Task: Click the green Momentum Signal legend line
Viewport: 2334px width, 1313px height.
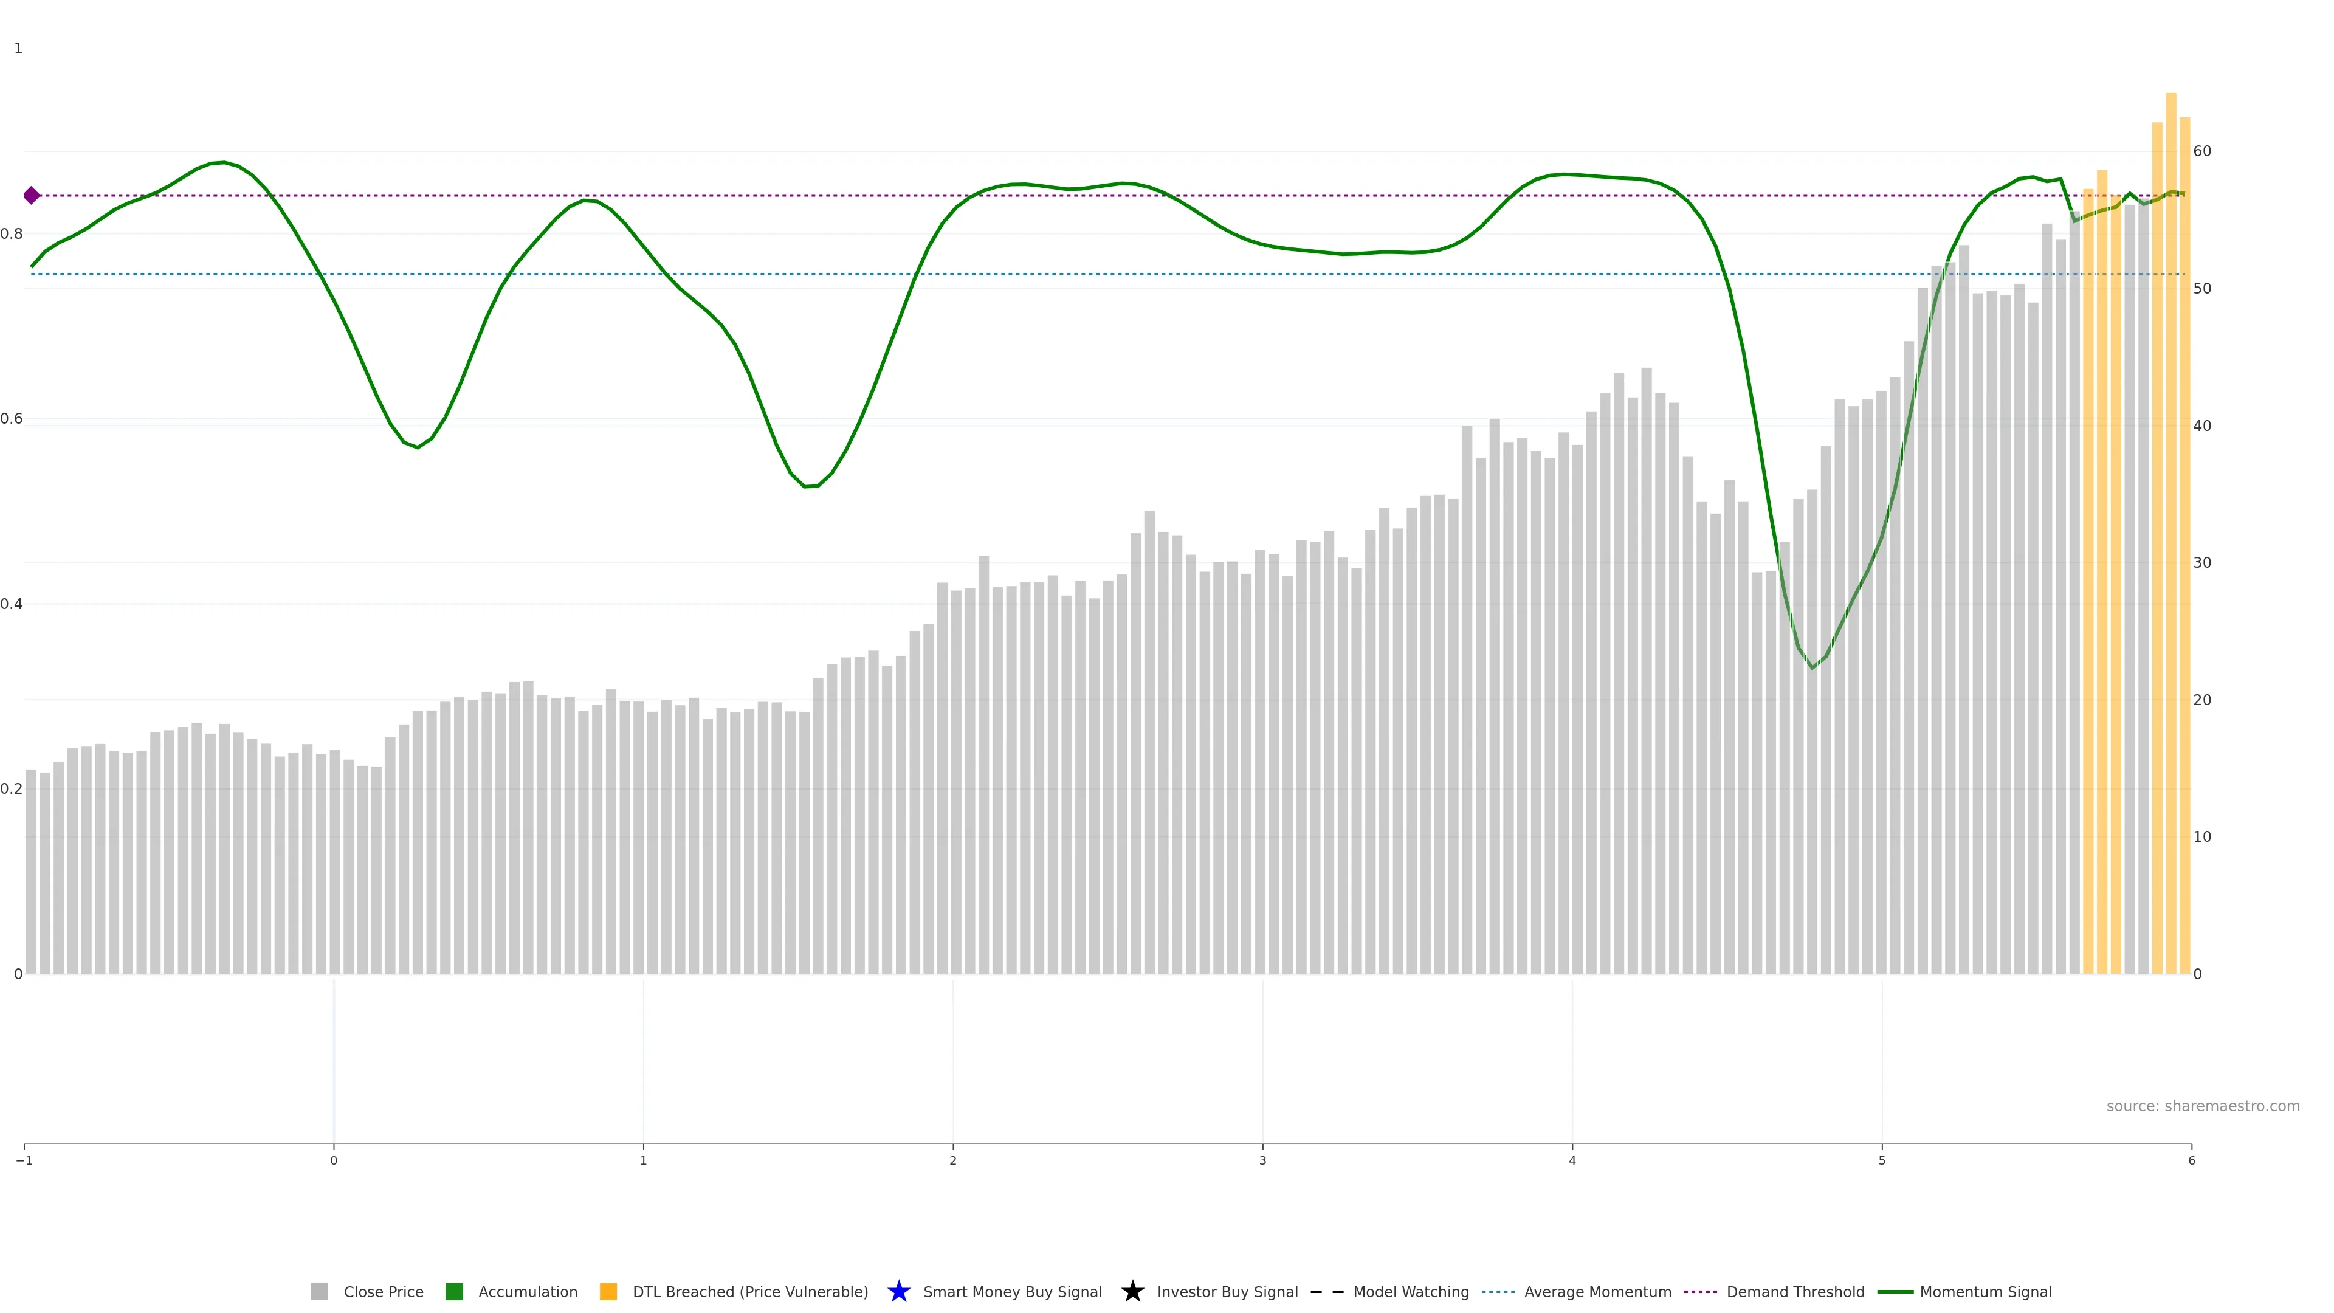Action: [1895, 1291]
